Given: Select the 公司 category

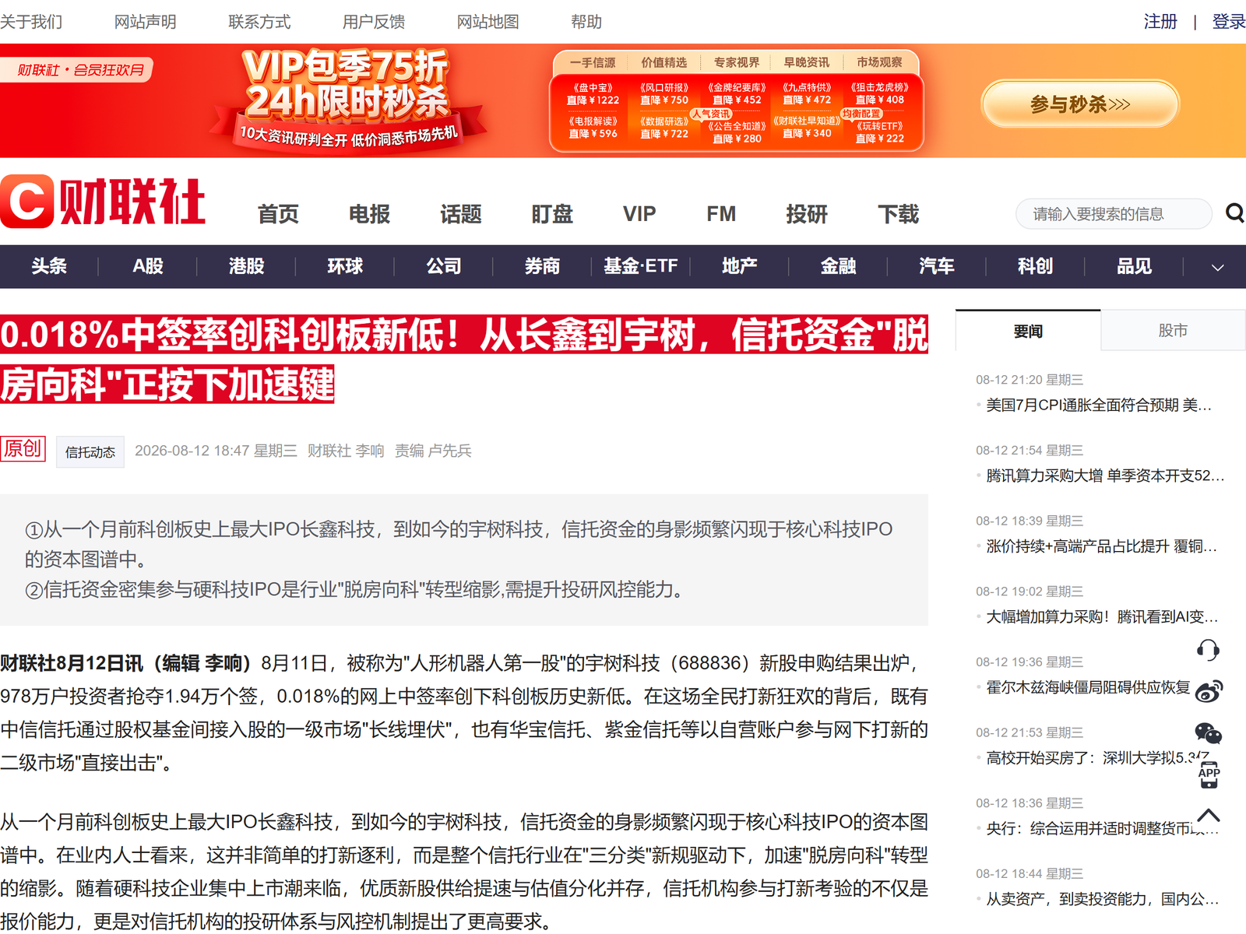Looking at the screenshot, I should tap(444, 266).
